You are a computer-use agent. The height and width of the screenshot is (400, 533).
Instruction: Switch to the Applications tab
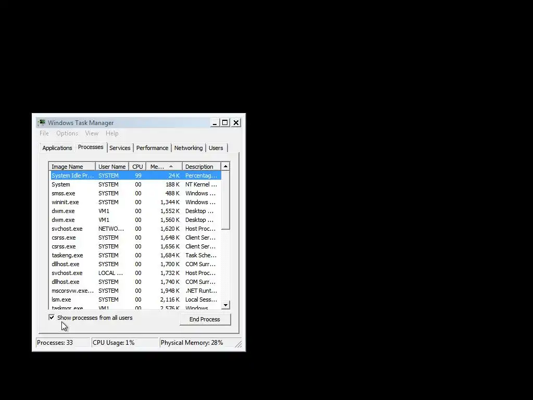57,148
